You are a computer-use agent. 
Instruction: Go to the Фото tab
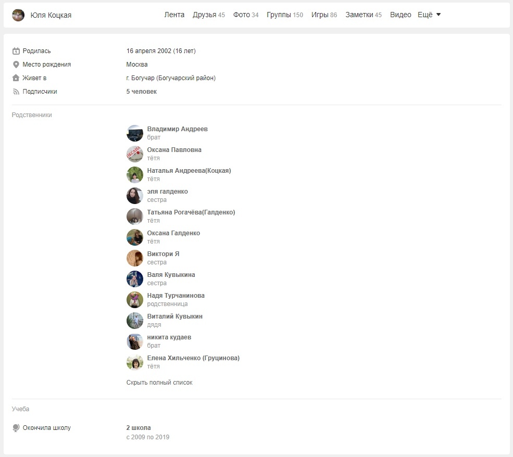[x=245, y=15]
